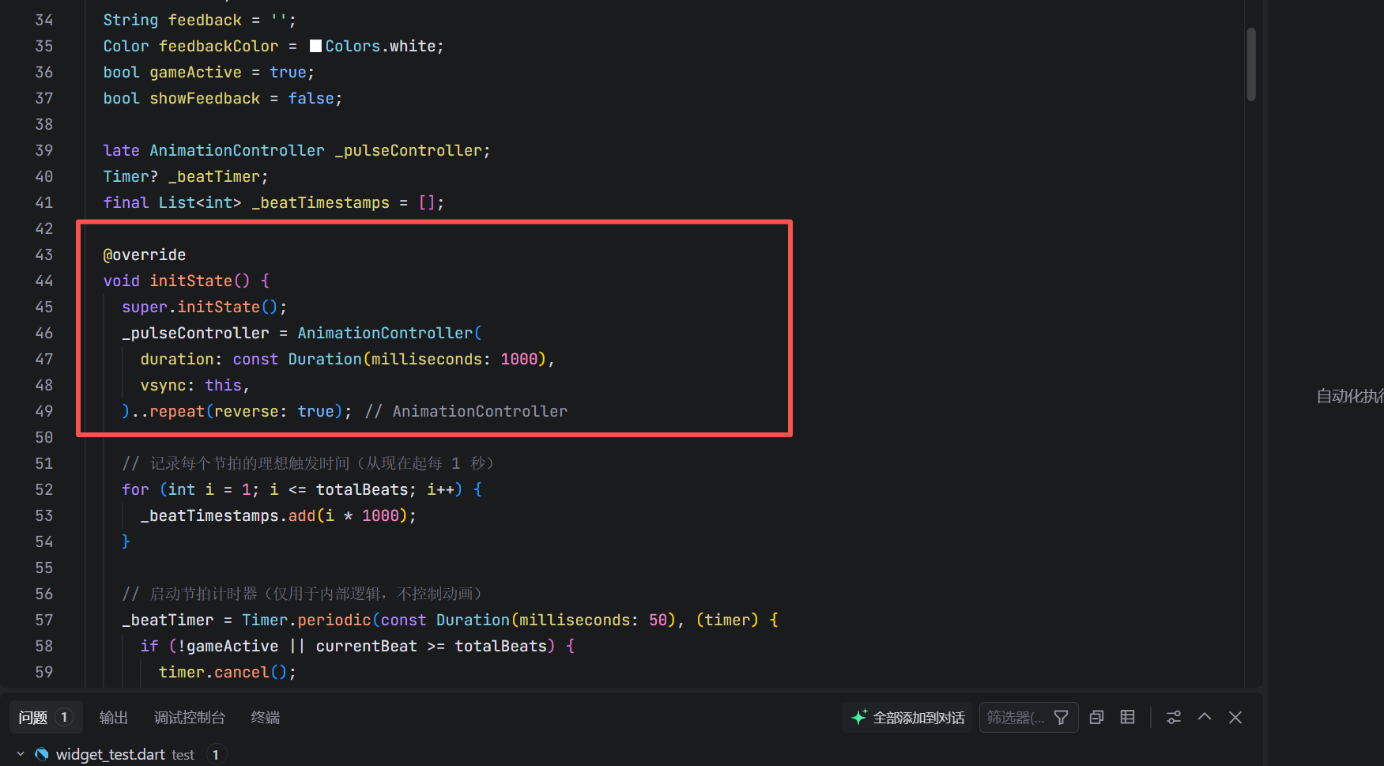The height and width of the screenshot is (766, 1384).
Task: Click 'Timer.periodic' on line 57
Action: (x=307, y=620)
